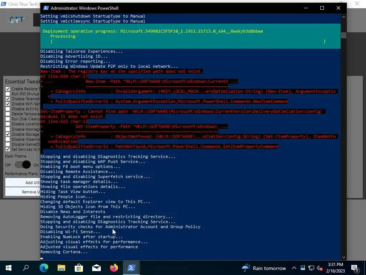Check Disable Homegroup checkbox
The width and height of the screenshot is (366, 275).
pyautogui.click(x=8, y=129)
